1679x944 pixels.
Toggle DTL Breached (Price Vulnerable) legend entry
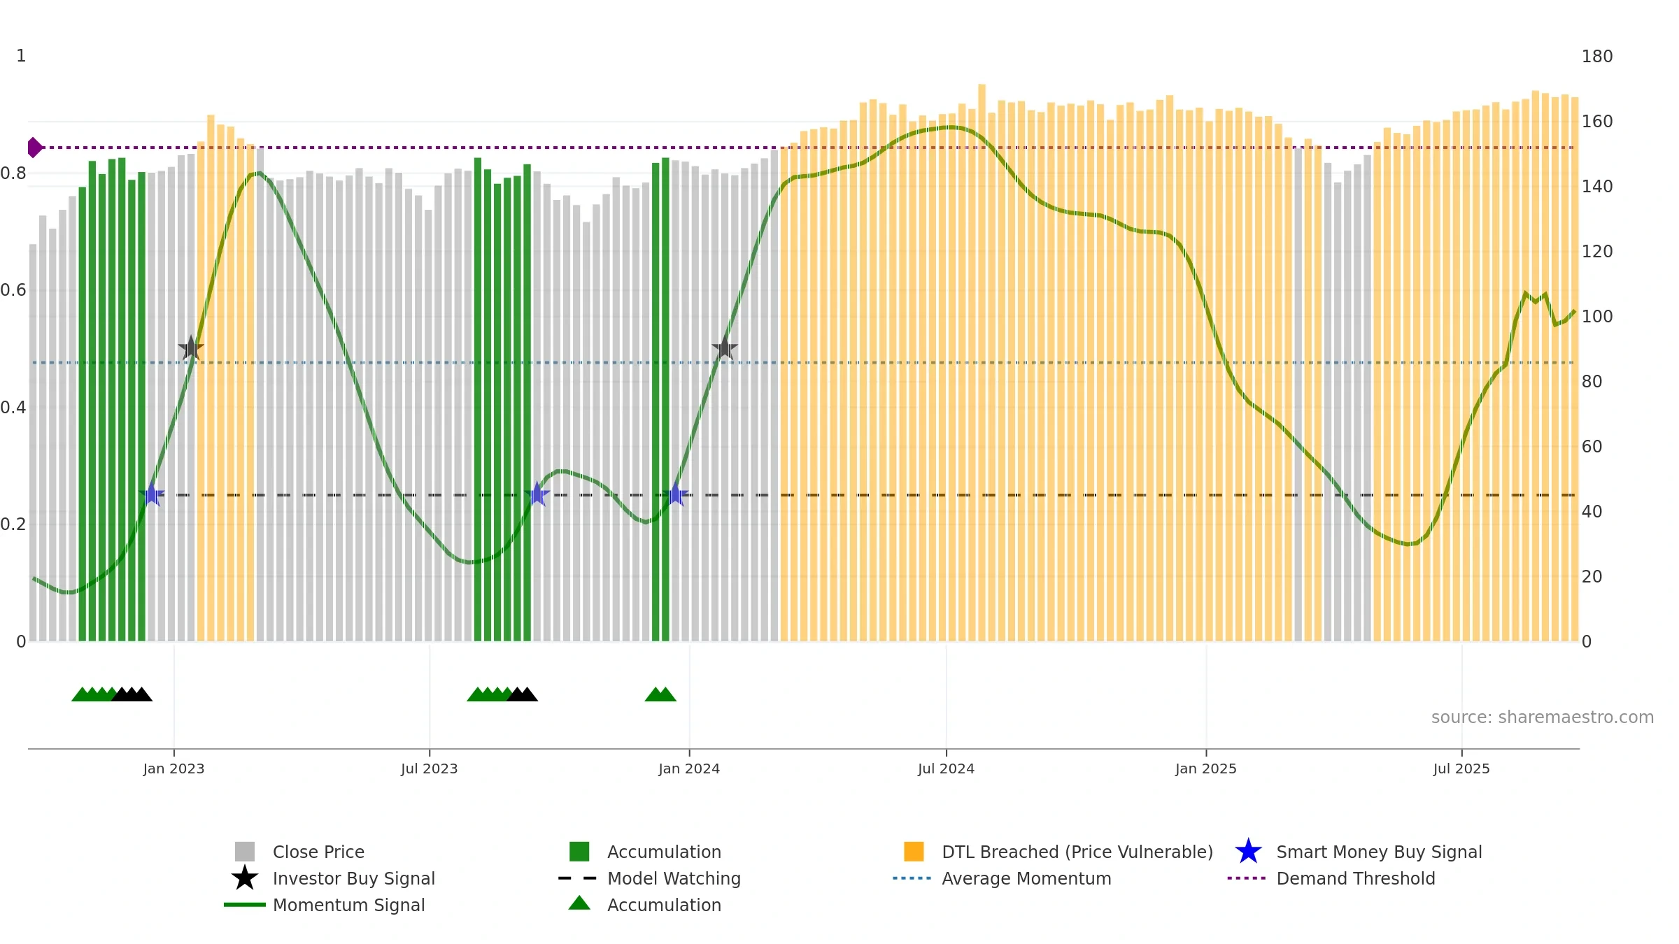tap(1077, 852)
